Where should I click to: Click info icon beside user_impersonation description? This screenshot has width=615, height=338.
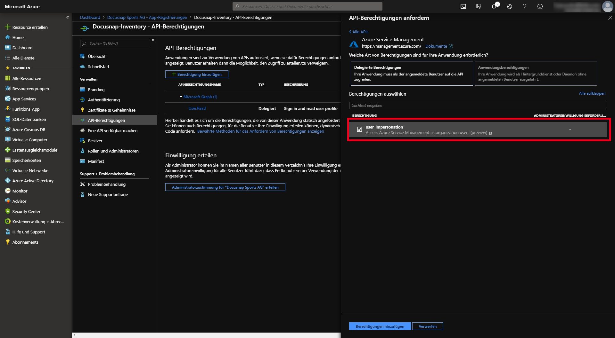[x=490, y=133]
